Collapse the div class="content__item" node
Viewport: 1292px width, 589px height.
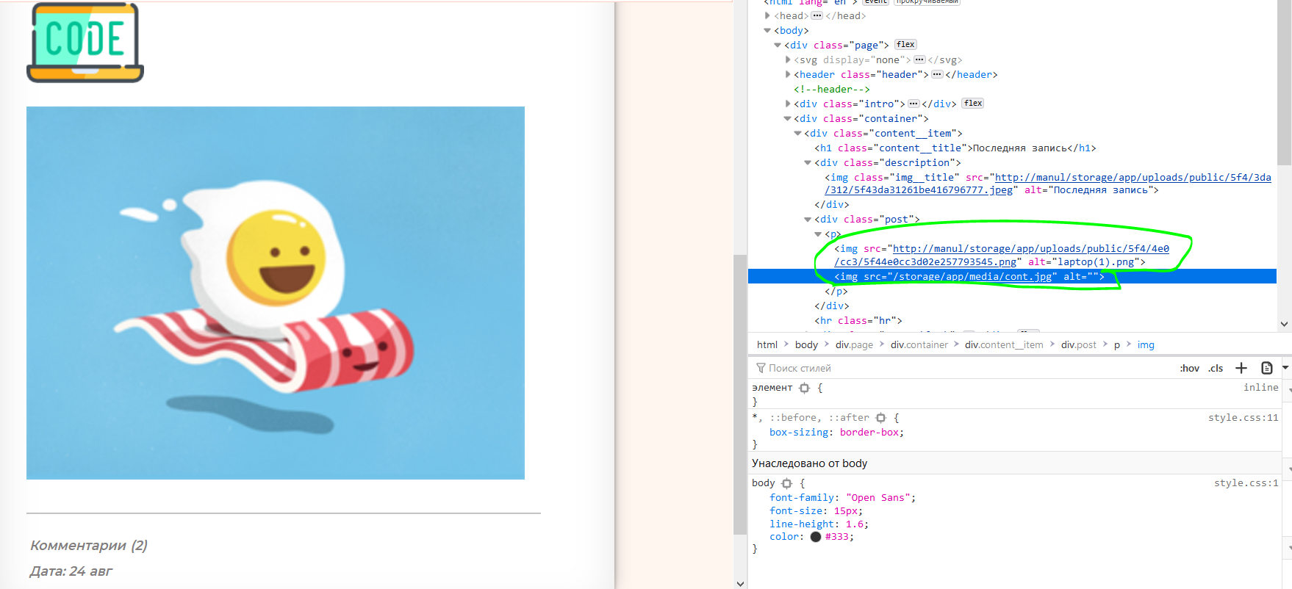tap(798, 133)
